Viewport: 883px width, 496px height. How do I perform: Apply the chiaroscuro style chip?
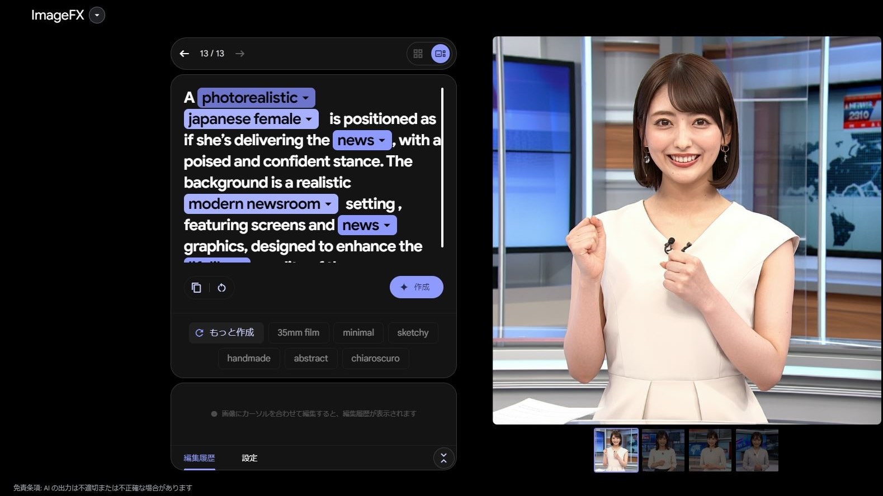pyautogui.click(x=375, y=359)
